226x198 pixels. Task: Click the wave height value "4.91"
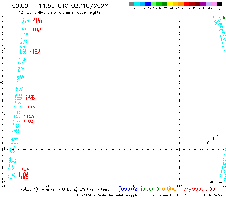pos(12,165)
